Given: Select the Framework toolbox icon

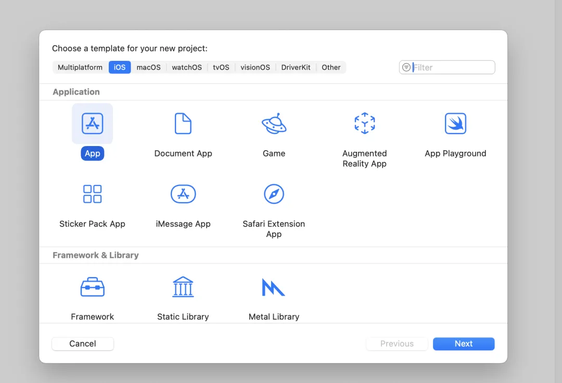Looking at the screenshot, I should 93,287.
